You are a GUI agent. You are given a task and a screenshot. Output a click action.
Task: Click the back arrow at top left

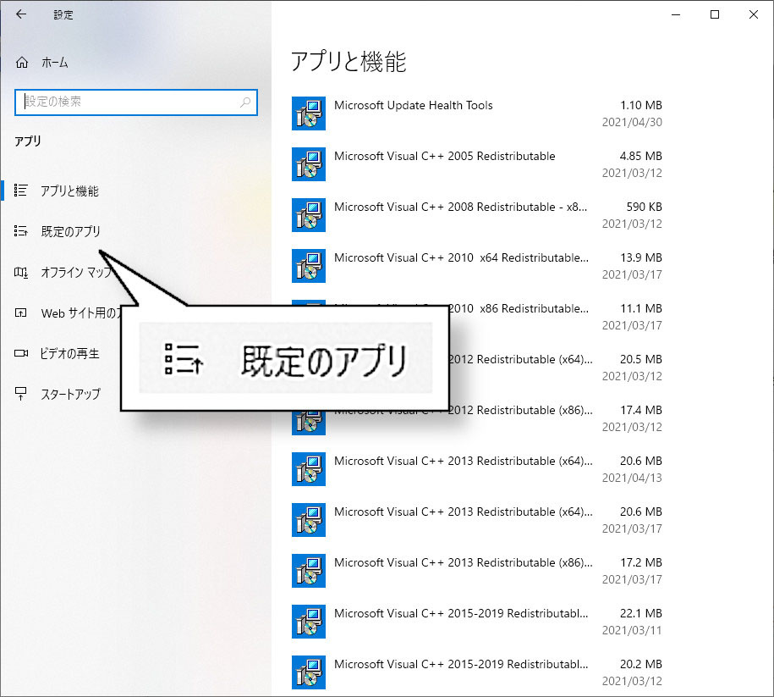[x=20, y=14]
